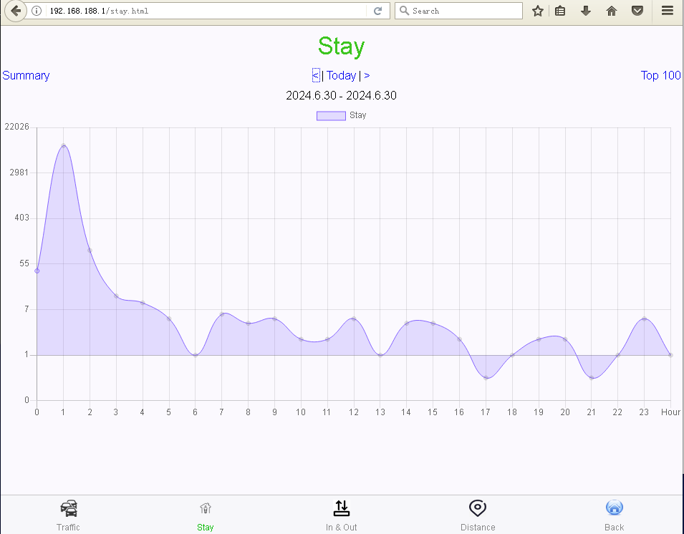Click the blue Back home icon
Screen dimensions: 684x534
pyautogui.click(x=615, y=508)
